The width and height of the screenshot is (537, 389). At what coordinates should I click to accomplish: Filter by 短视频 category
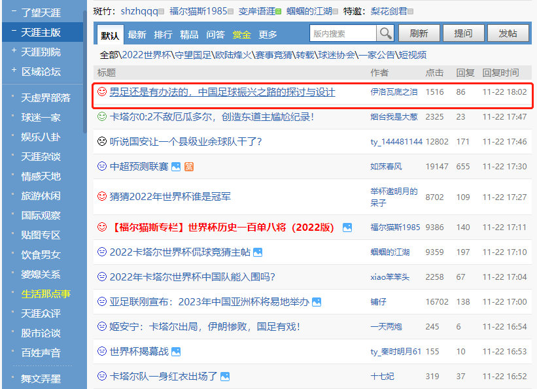[412, 55]
